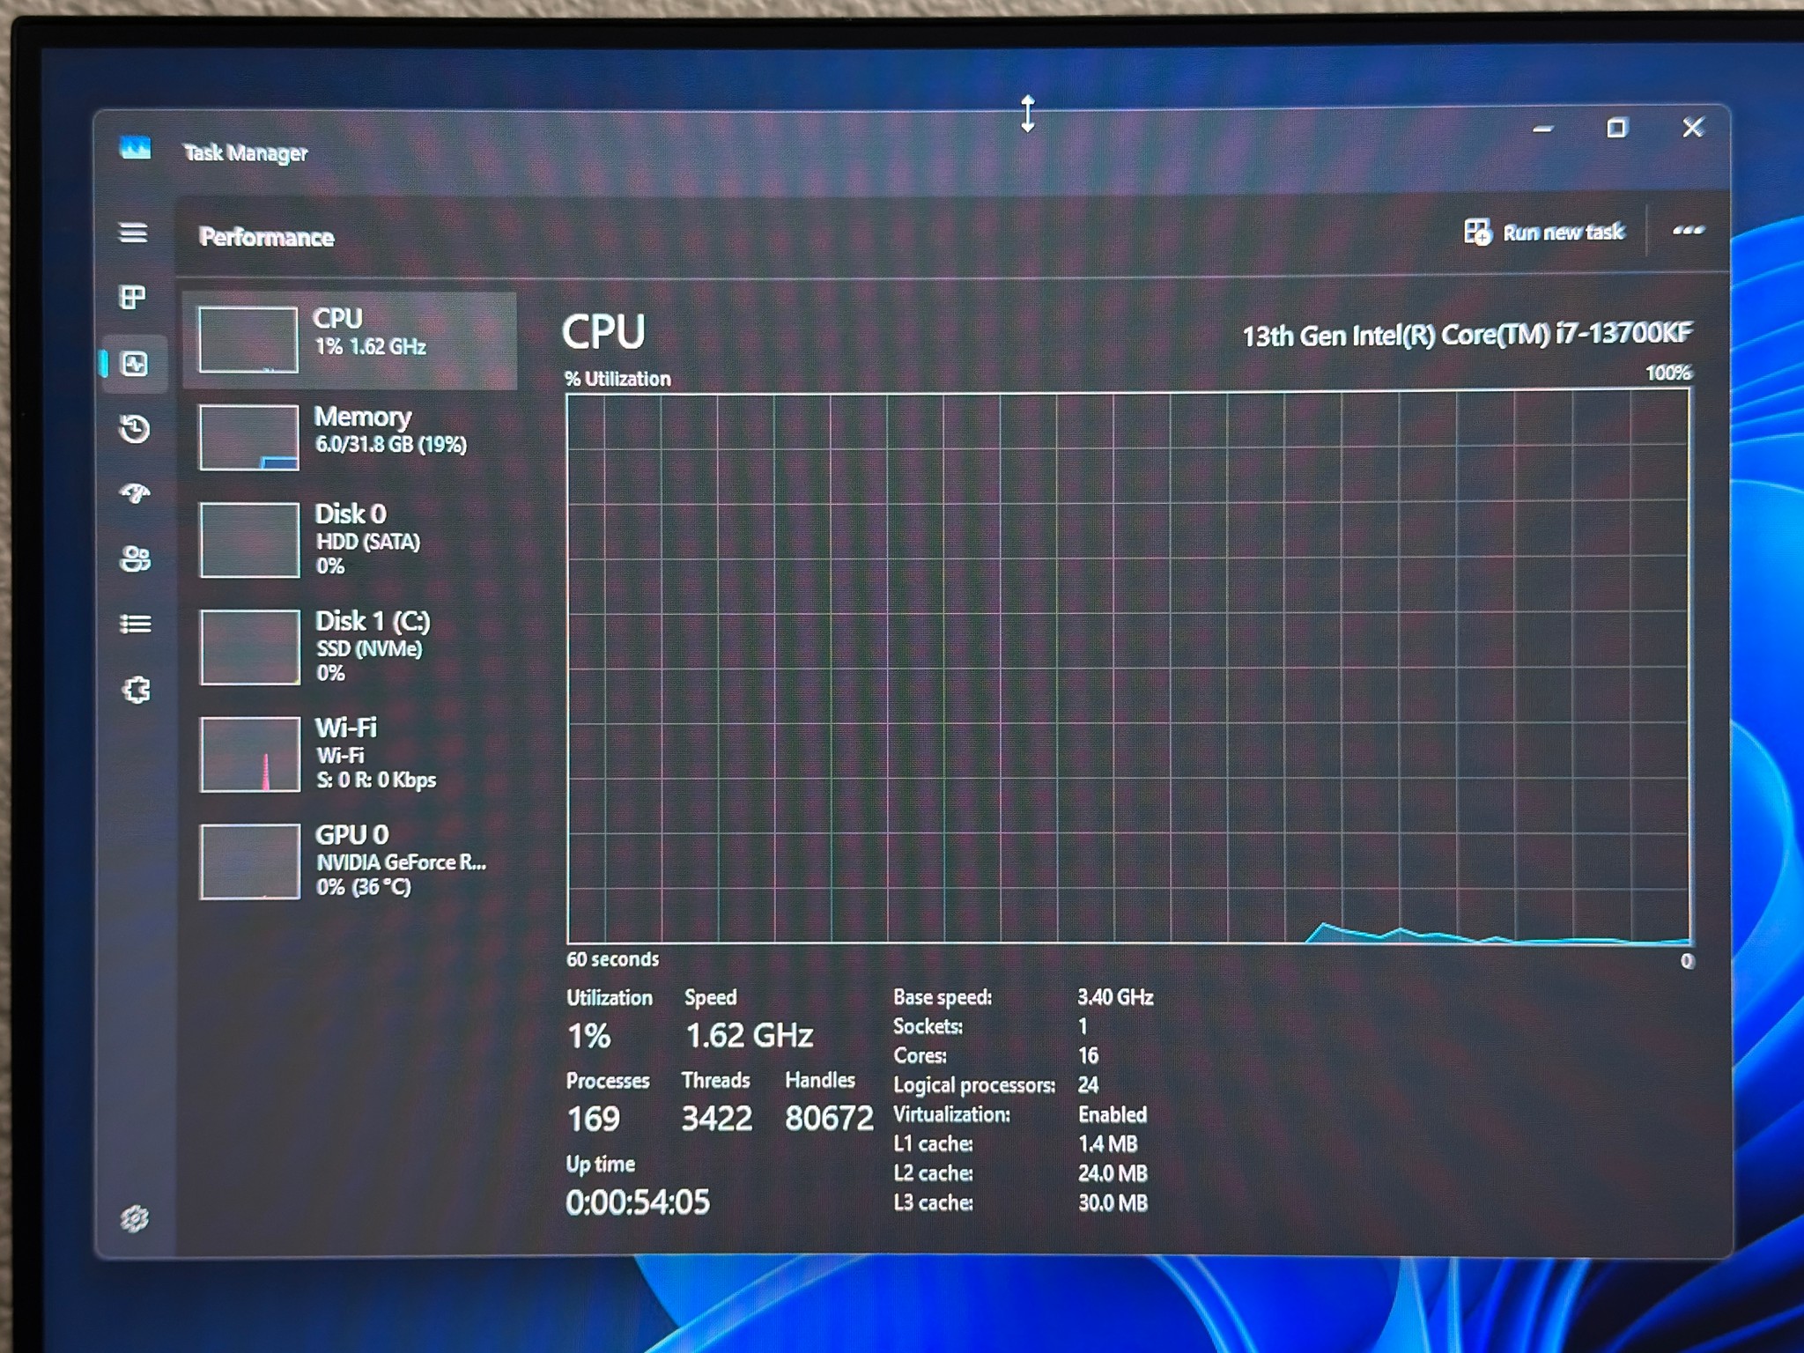
Task: Click the L3 cache value 30.0 MB
Action: click(1113, 1203)
